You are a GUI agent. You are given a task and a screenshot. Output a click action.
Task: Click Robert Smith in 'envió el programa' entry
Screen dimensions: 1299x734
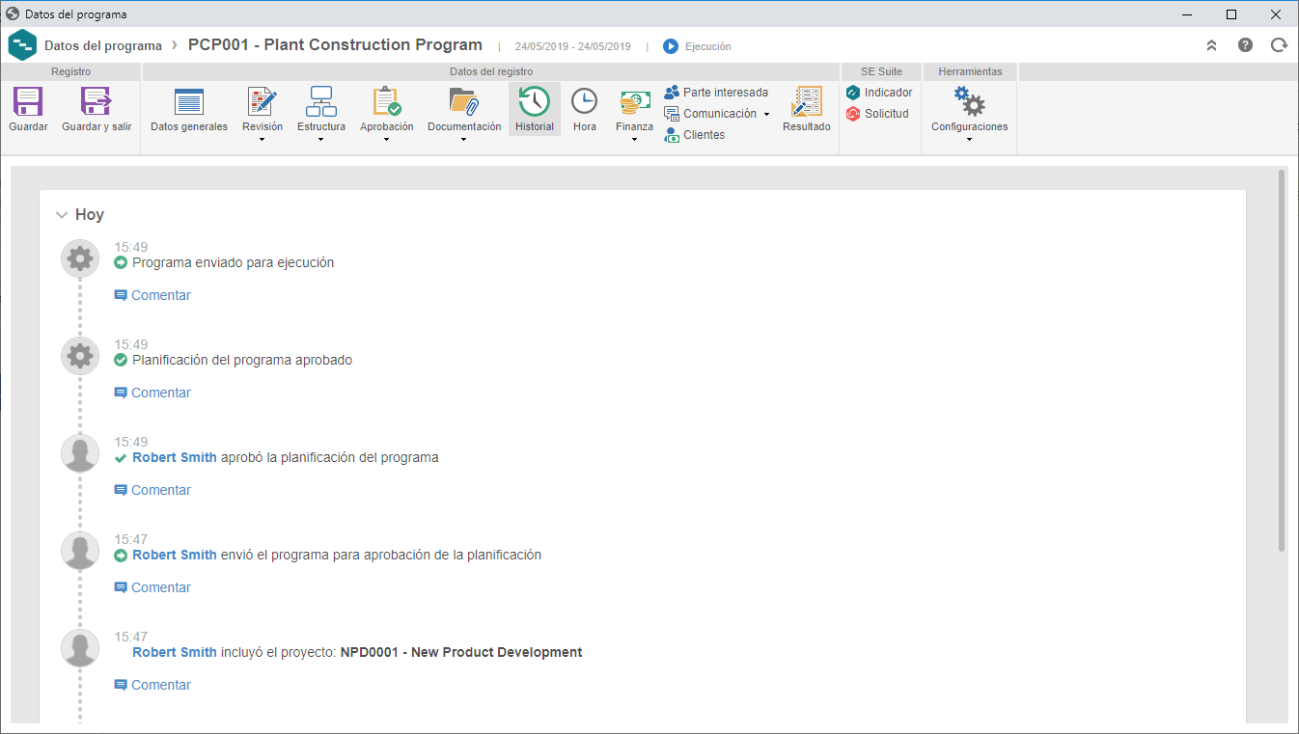175,555
